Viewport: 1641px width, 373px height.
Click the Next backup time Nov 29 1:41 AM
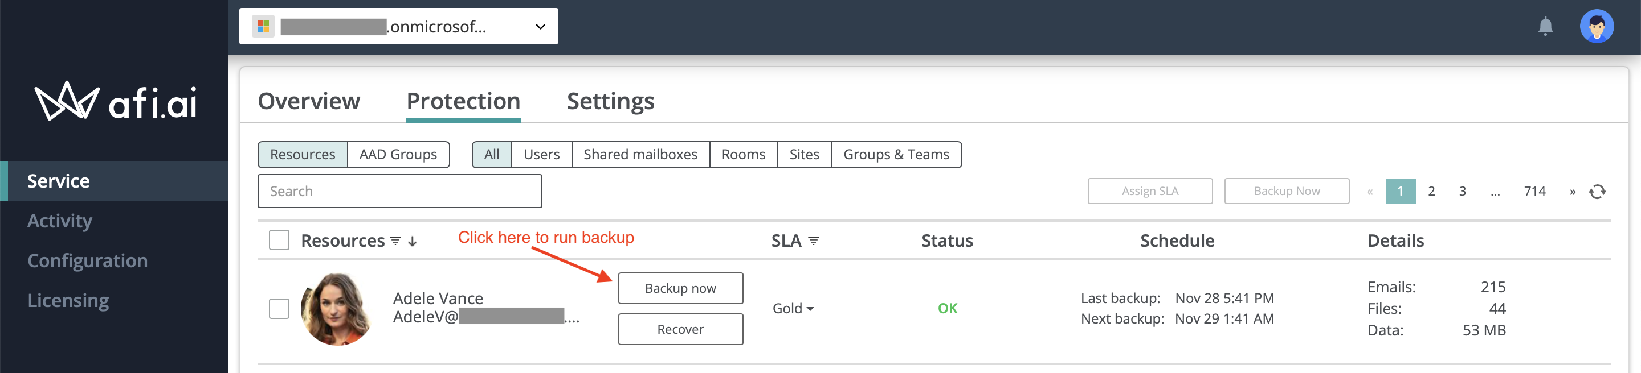tap(1224, 318)
